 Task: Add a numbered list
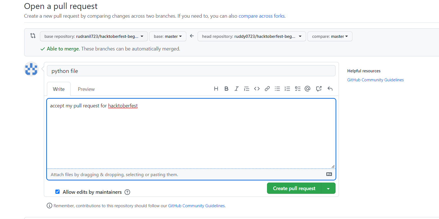pyautogui.click(x=287, y=89)
